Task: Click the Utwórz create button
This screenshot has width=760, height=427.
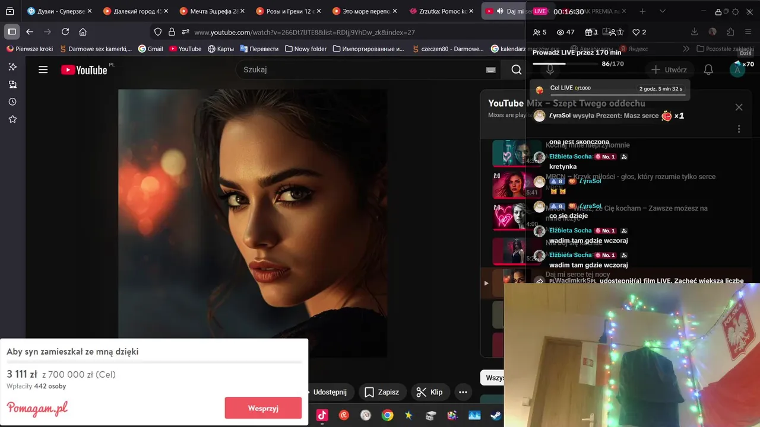Action: tap(669, 70)
